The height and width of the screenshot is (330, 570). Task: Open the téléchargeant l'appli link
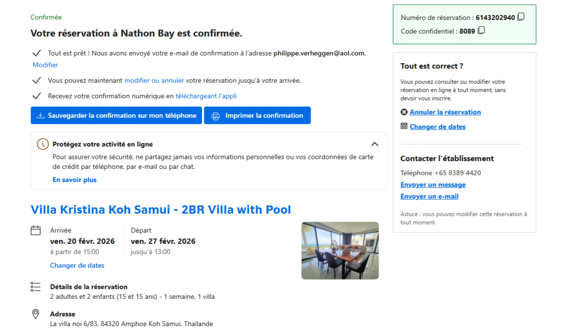[206, 96]
